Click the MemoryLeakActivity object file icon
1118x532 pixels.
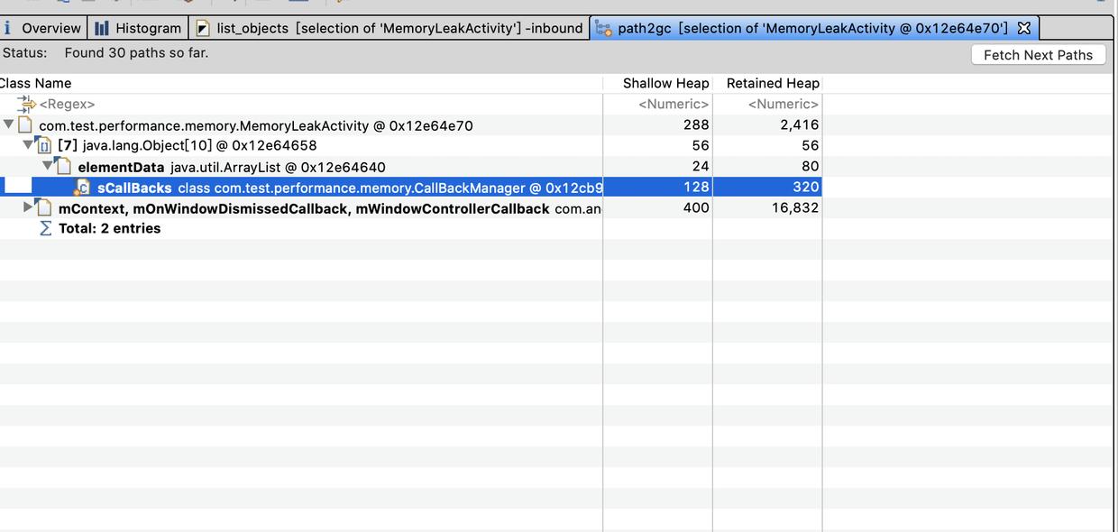tap(25, 125)
